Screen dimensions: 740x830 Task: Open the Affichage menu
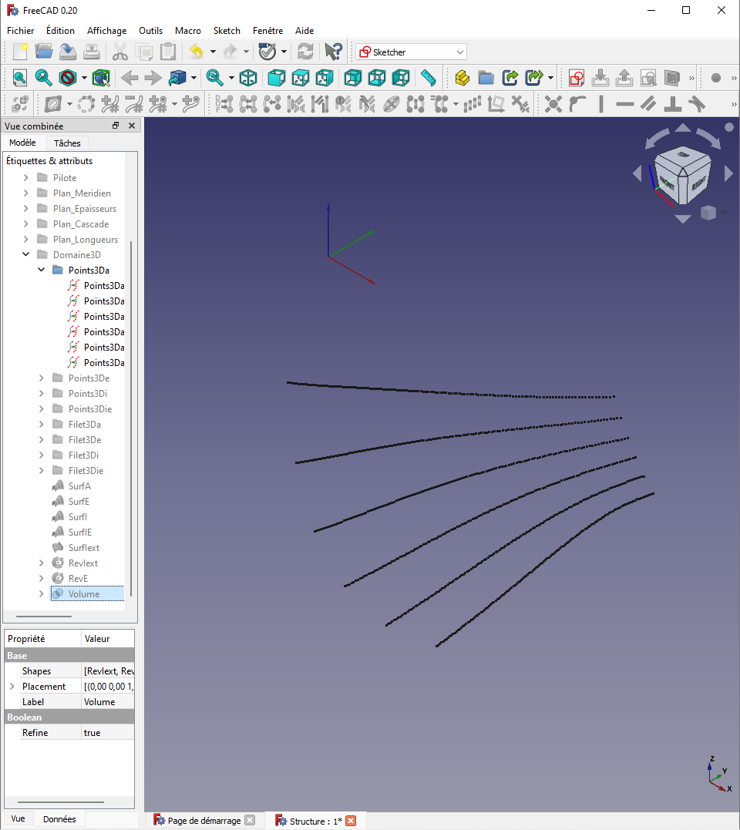[x=106, y=31]
